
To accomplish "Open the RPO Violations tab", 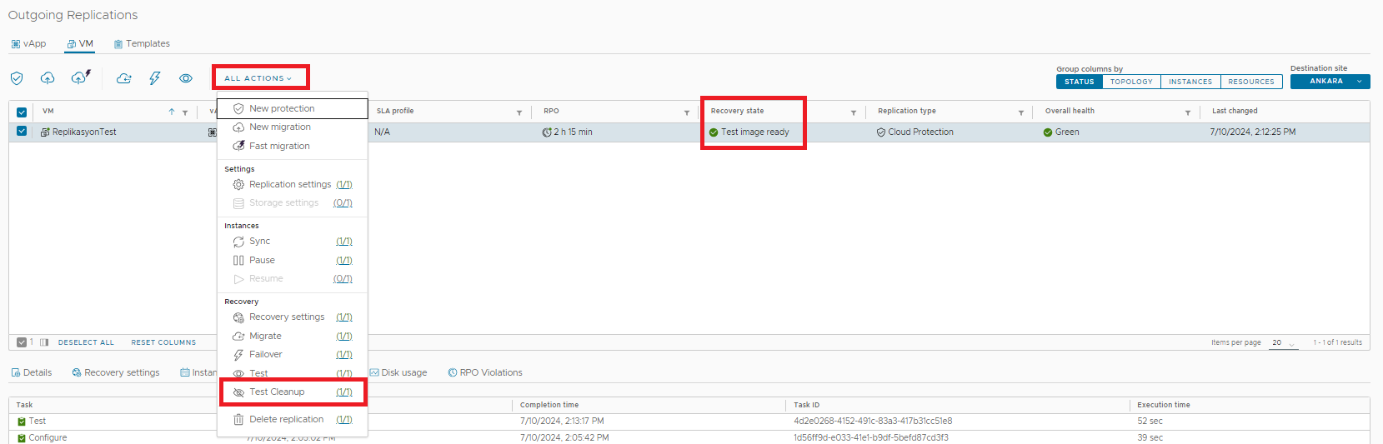I will 485,373.
